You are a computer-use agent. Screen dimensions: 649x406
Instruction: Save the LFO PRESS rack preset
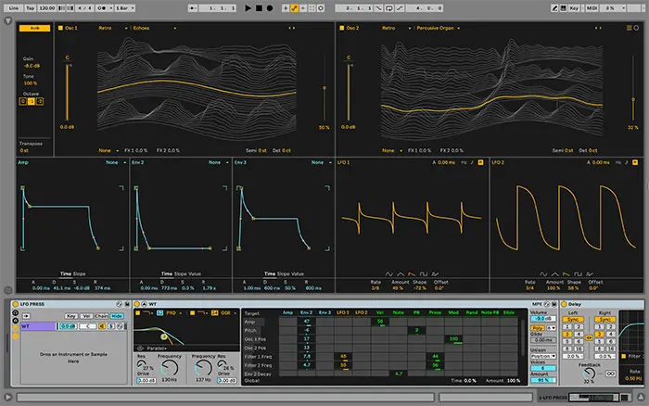pos(127,304)
